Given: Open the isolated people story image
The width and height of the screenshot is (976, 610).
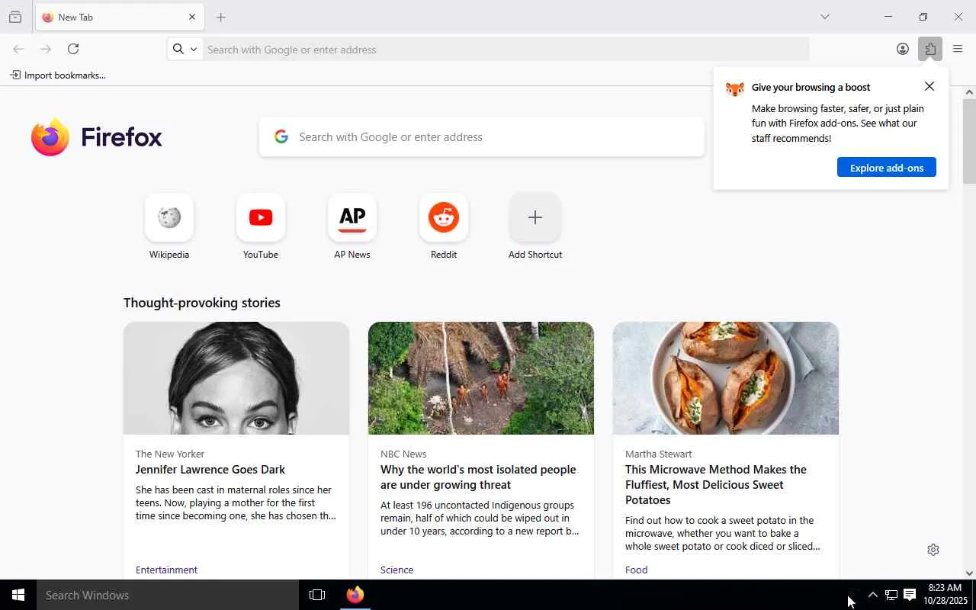Looking at the screenshot, I should pos(481,378).
